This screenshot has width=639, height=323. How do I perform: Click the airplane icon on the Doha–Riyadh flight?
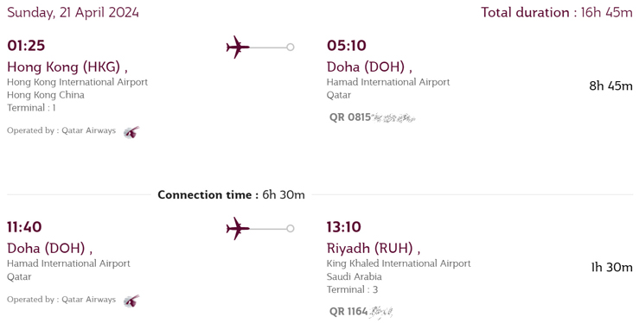click(238, 229)
